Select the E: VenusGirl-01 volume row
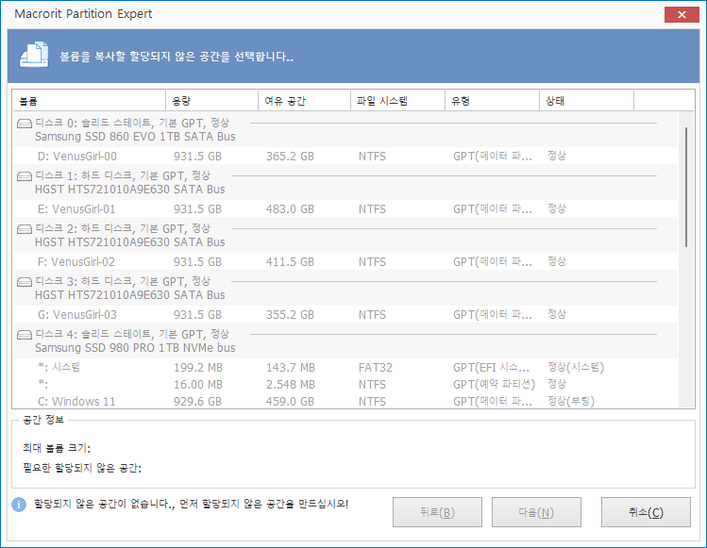The height and width of the screenshot is (548, 707). pyautogui.click(x=345, y=209)
